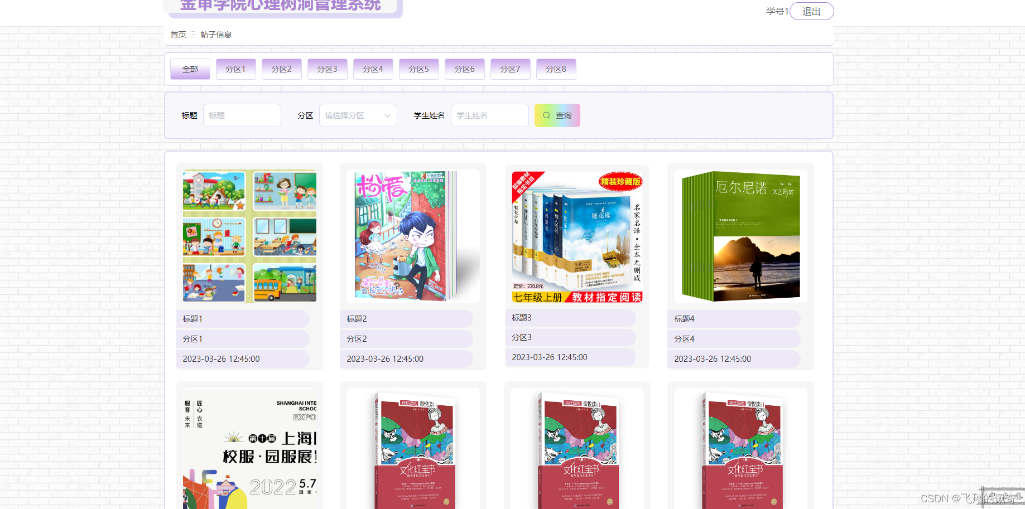The height and width of the screenshot is (509, 1025).
Task: Focus the 标题 input field
Action: 242,115
